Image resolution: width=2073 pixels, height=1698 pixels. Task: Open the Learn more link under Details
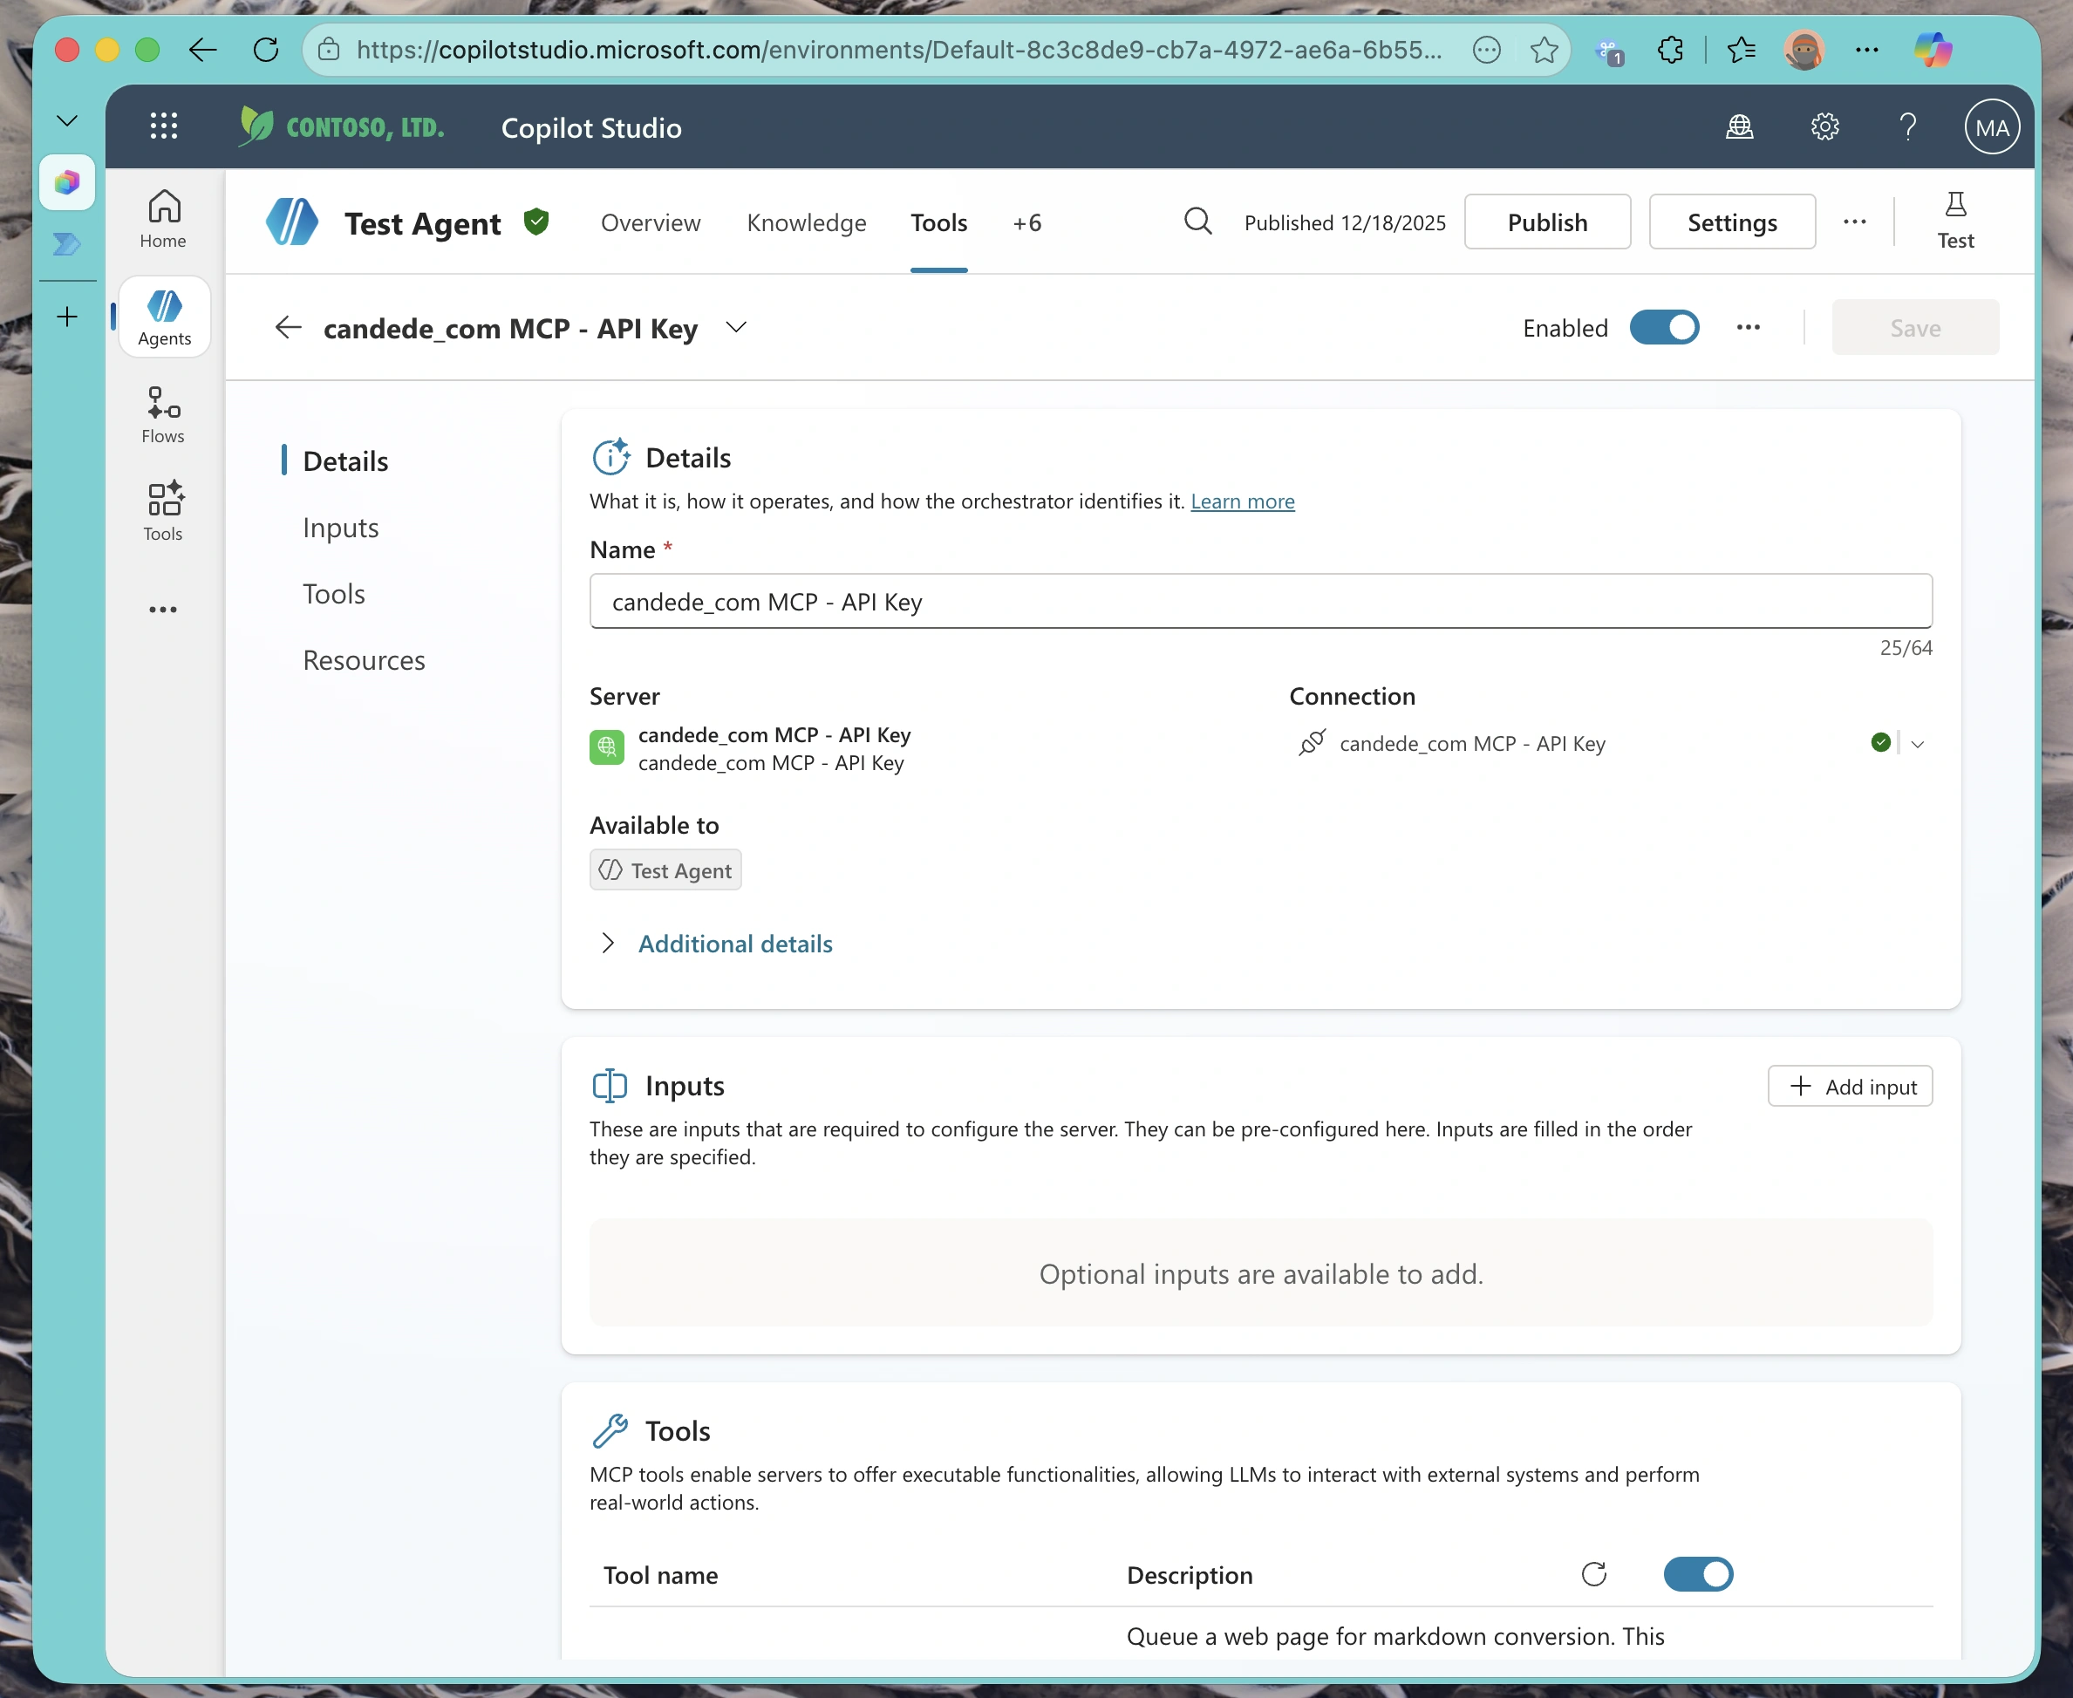pyautogui.click(x=1242, y=501)
